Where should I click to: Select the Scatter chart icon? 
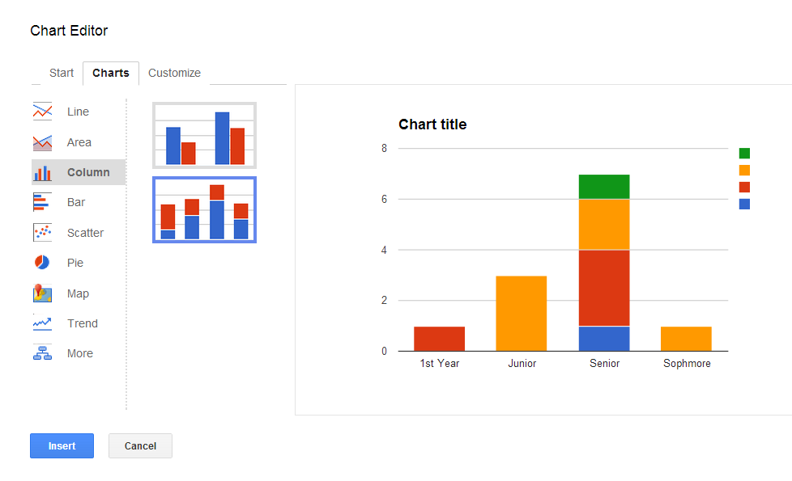tap(42, 233)
